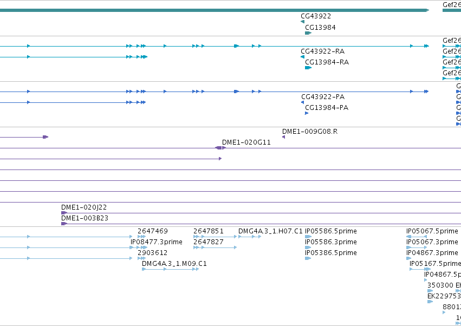Click the DMG4A.3_1.M09.C1 label

[x=174, y=264]
